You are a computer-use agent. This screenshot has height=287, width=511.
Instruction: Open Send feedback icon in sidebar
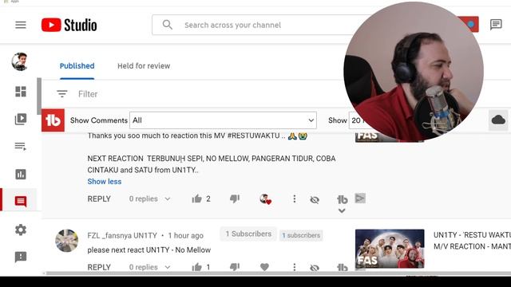coord(21,257)
